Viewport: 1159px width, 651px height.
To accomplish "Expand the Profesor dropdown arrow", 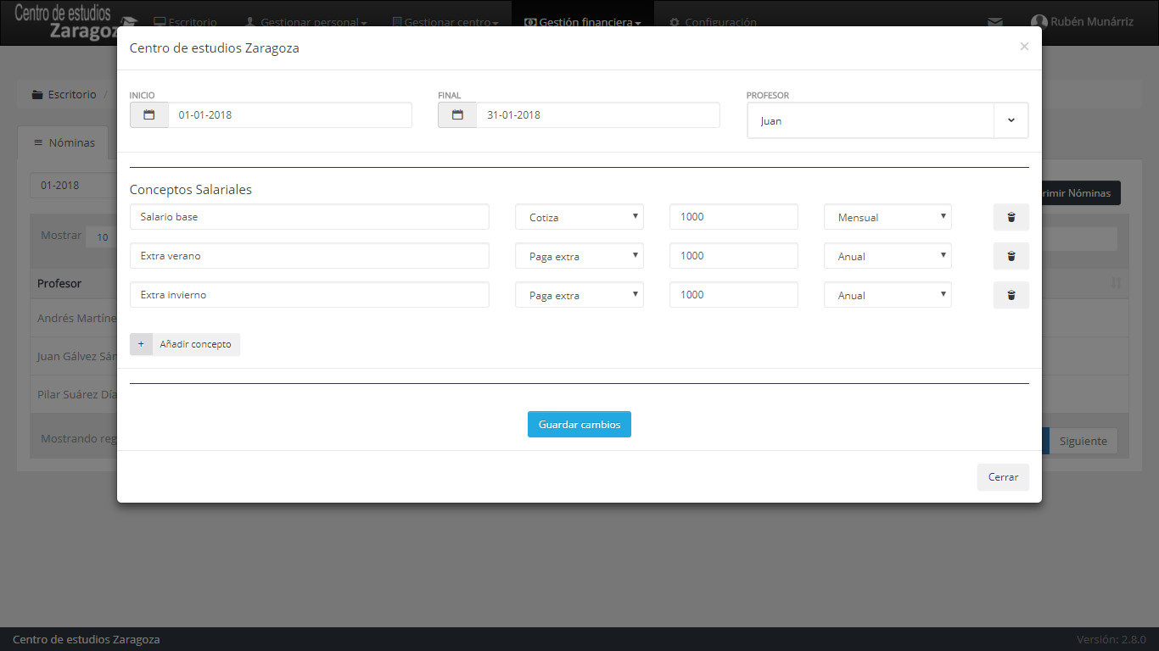I will click(x=1011, y=120).
